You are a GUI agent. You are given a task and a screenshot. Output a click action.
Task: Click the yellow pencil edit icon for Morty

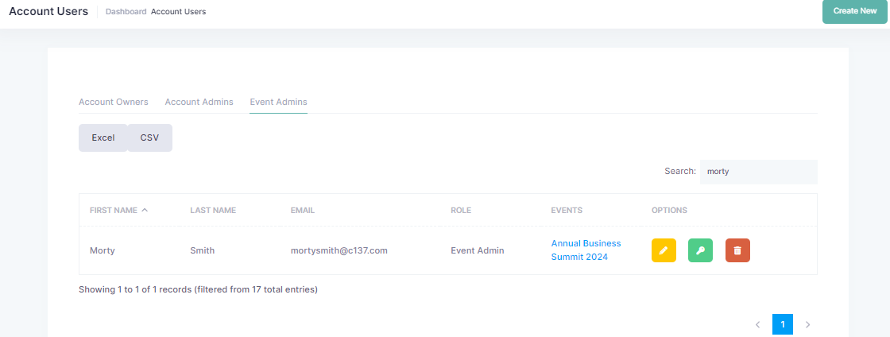click(664, 250)
